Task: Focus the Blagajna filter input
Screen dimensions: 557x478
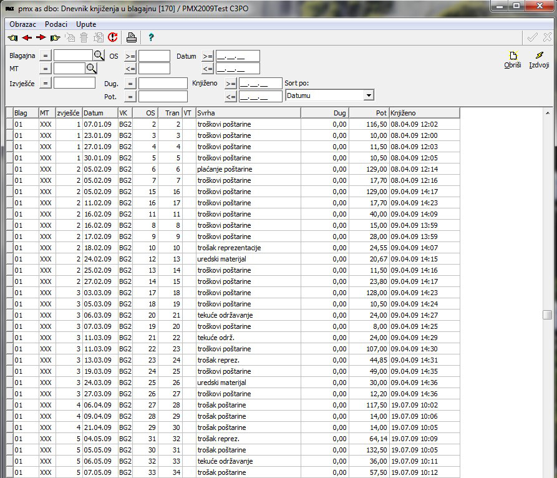Action: coord(73,55)
